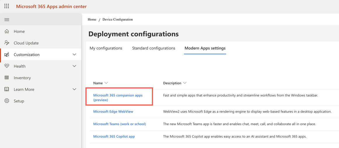339x148 pixels.
Task: Click the Customization pencil icon
Action: pyautogui.click(x=7, y=55)
